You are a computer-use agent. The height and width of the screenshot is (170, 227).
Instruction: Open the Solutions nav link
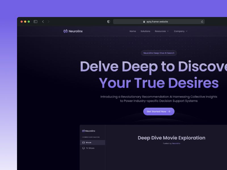click(145, 31)
